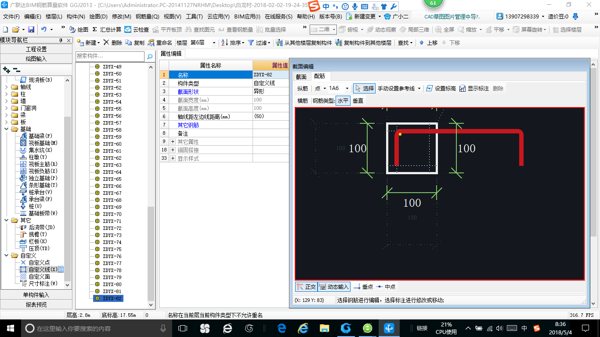
Task: Open the 排序 sort dropdown
Action: click(233, 43)
